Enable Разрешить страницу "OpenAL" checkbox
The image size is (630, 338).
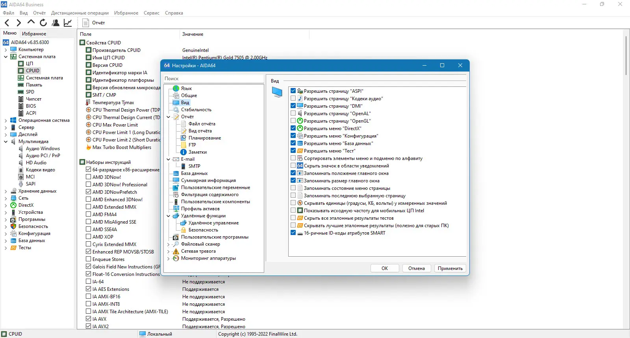pyautogui.click(x=293, y=113)
